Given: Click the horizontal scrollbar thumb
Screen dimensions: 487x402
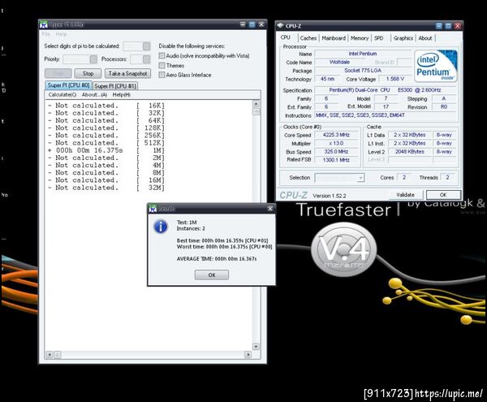Looking at the screenshot, I should [57, 354].
